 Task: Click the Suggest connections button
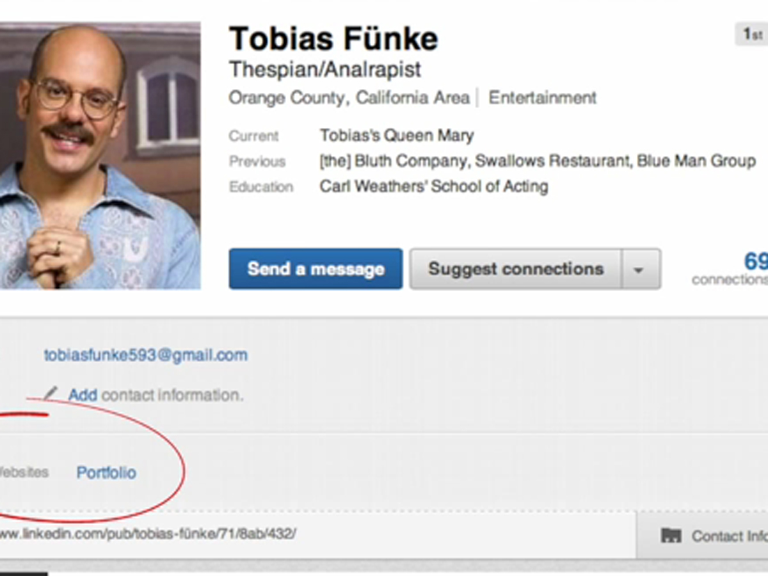515,269
